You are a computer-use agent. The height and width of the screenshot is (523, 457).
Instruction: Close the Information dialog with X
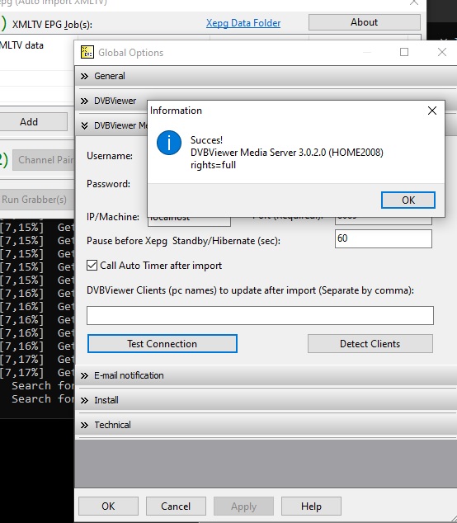(x=432, y=111)
